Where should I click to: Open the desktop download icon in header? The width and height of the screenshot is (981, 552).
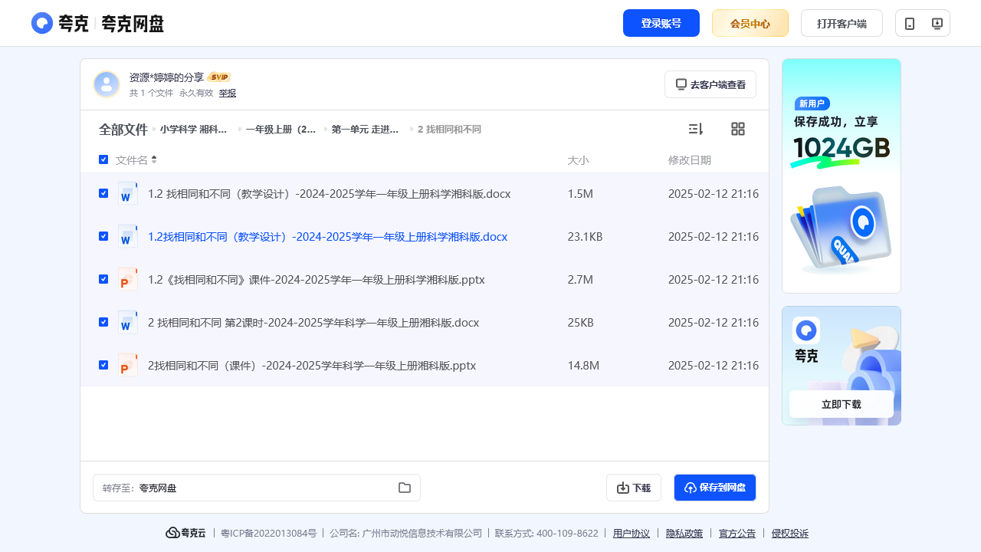pyautogui.click(x=937, y=23)
